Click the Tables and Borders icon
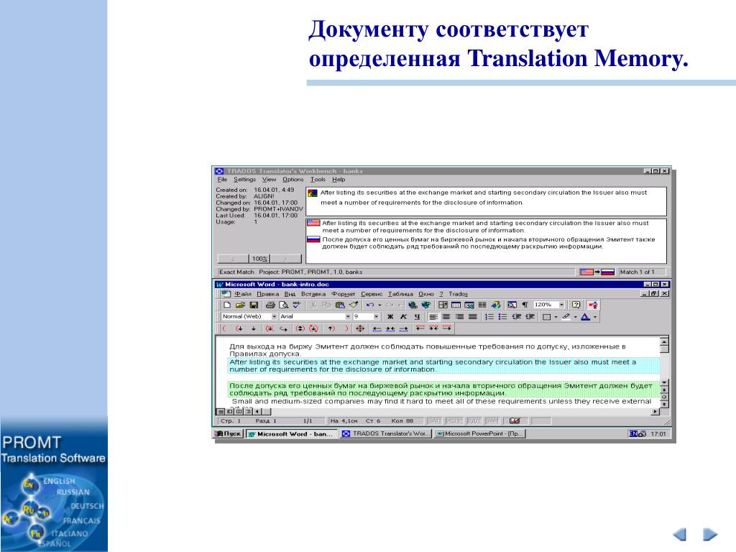This screenshot has height=552, width=736. 443,305
